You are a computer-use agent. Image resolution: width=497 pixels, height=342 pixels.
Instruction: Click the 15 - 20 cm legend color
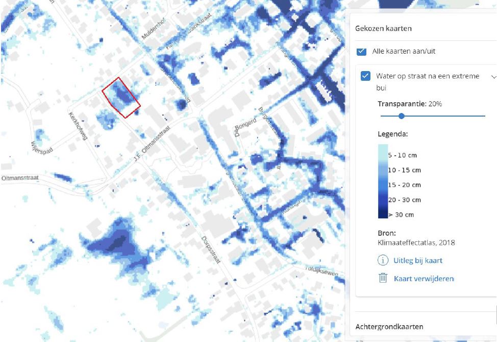[382, 185]
